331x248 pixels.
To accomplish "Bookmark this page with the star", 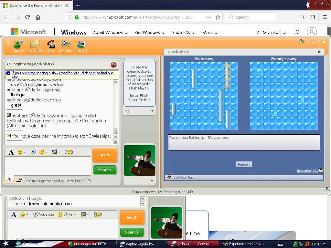I will [218, 17].
